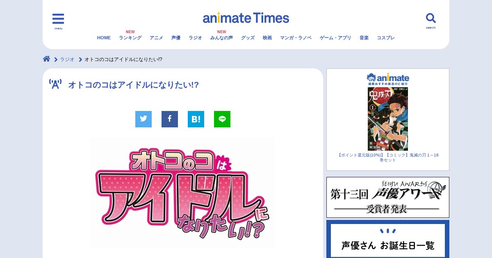Image resolution: width=492 pixels, height=258 pixels.
Task: Bookmark with the Hatena B! icon
Action: (196, 119)
